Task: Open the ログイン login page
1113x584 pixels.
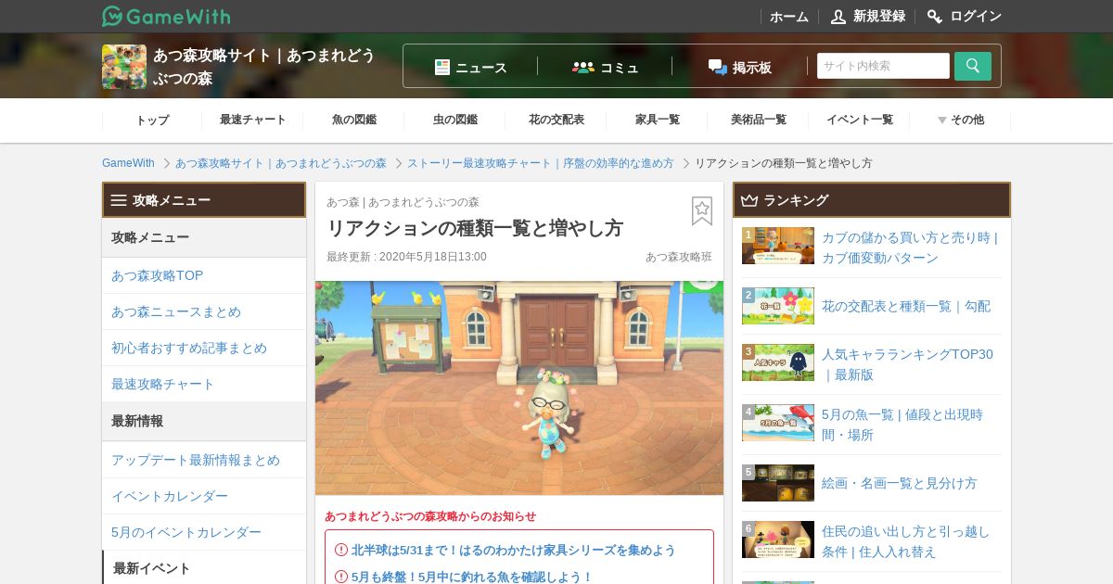Action: (976, 16)
